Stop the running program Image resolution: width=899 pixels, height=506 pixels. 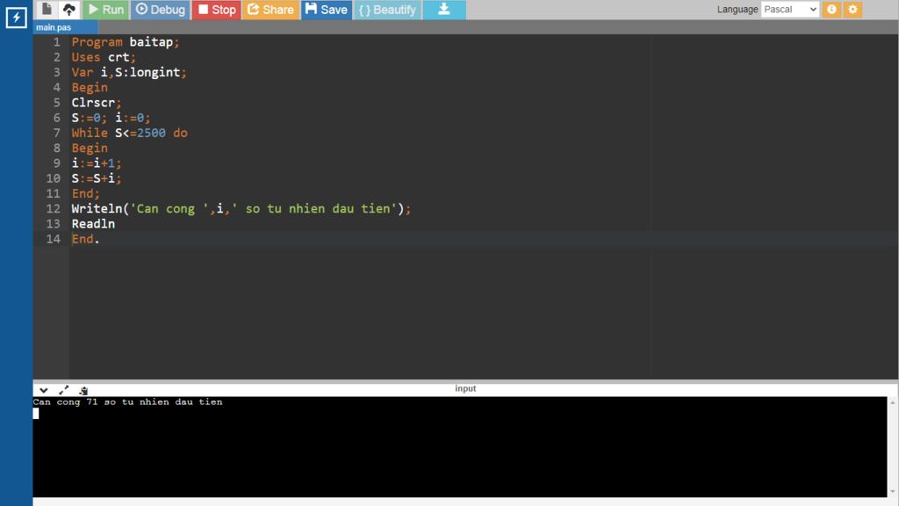click(x=216, y=9)
